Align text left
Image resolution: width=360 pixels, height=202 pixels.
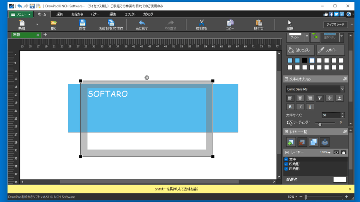point(290,98)
